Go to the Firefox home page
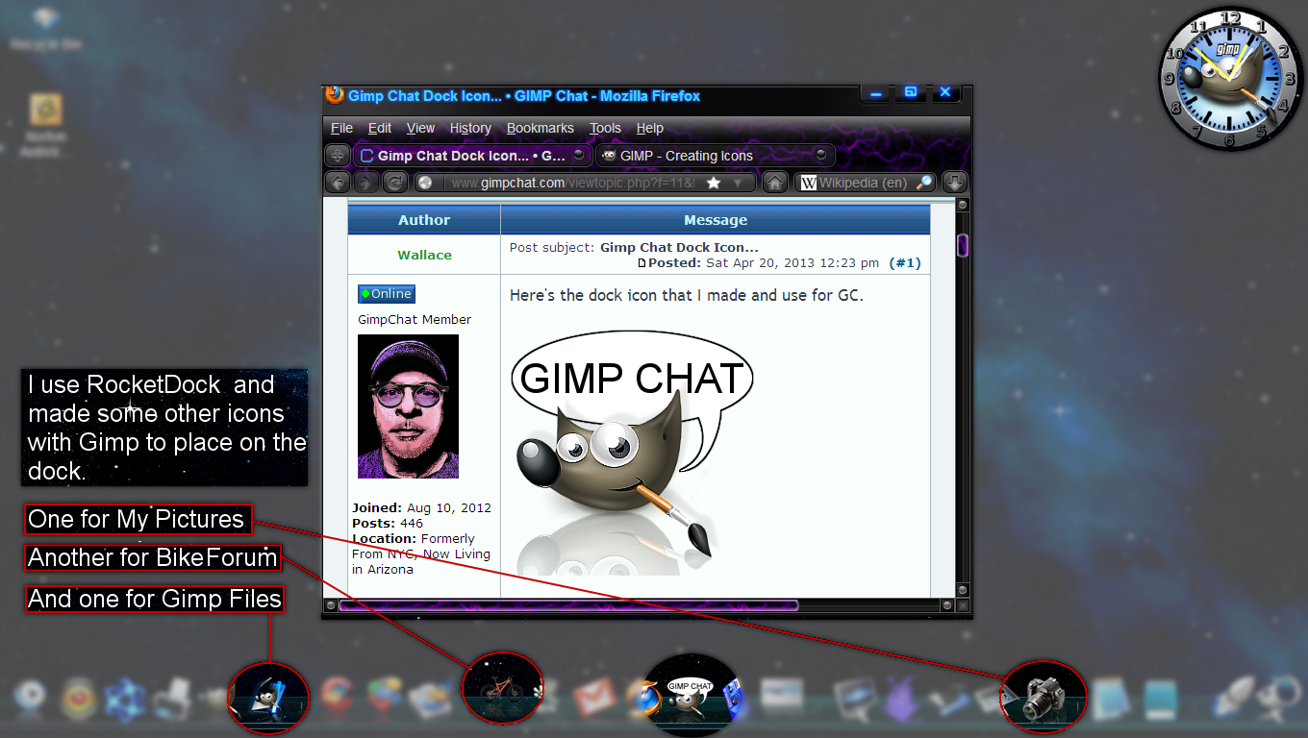Viewport: 1308px width, 738px height. tap(775, 182)
